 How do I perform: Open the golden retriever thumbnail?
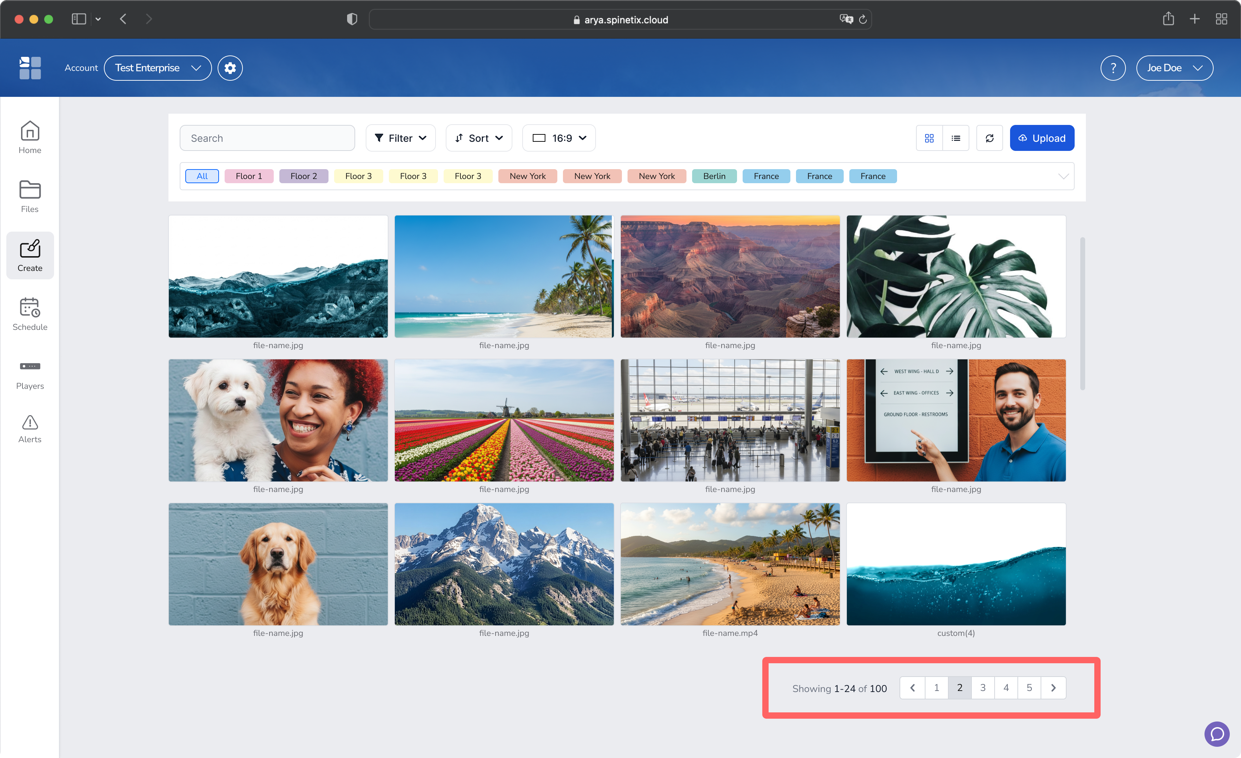point(278,564)
